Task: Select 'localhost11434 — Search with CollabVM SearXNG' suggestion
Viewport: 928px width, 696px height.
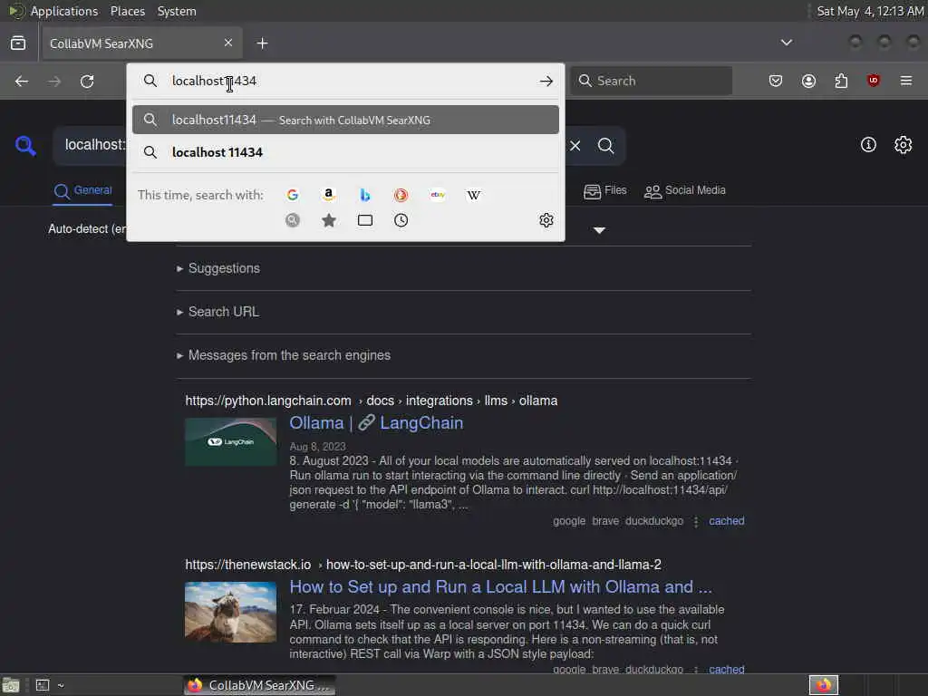Action: tap(345, 120)
